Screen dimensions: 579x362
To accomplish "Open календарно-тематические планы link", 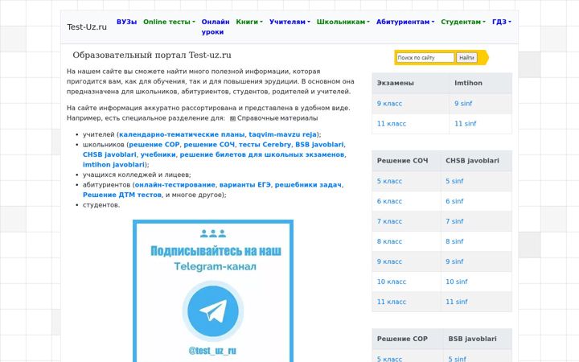I will pos(182,134).
